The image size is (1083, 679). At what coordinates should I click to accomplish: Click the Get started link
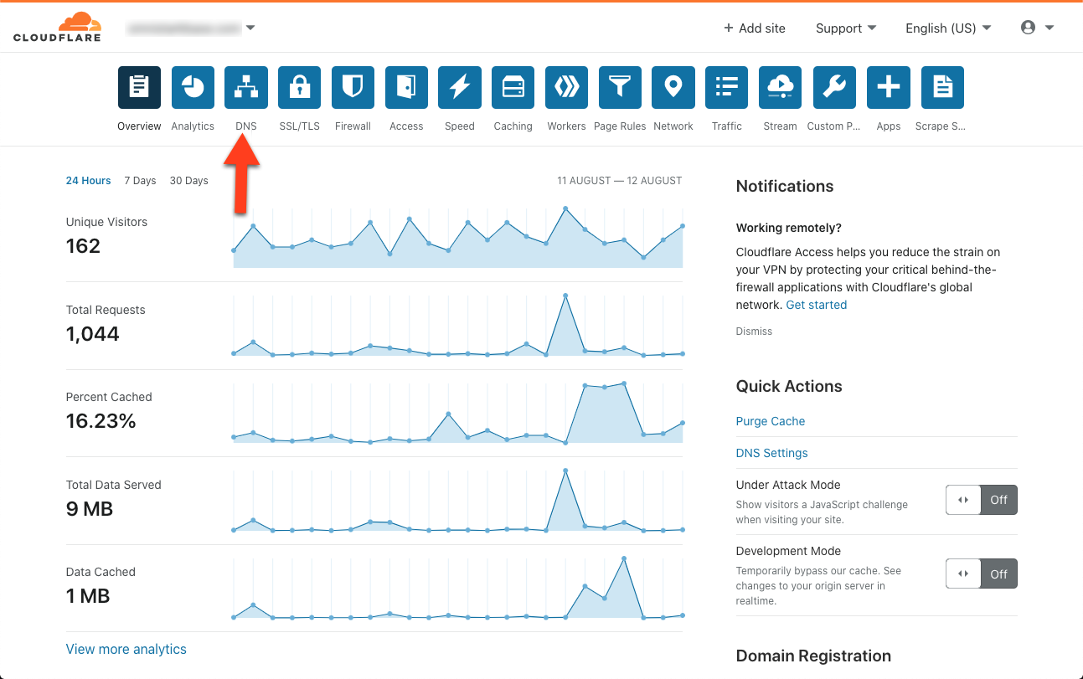(x=817, y=305)
